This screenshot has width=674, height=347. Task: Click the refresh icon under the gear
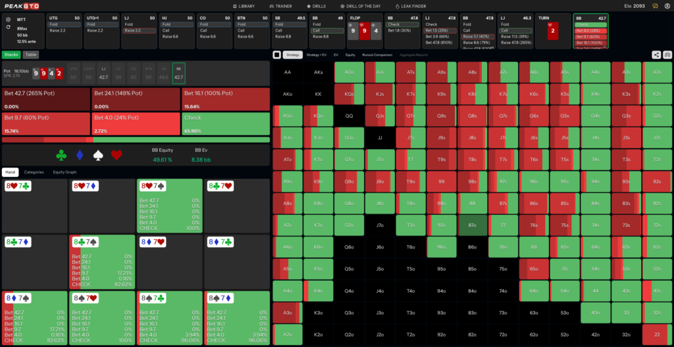(x=9, y=27)
